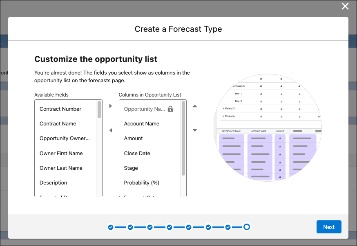This screenshot has width=357, height=246.
Task: Move selected field back to Available Fields arrow
Action: point(111,130)
